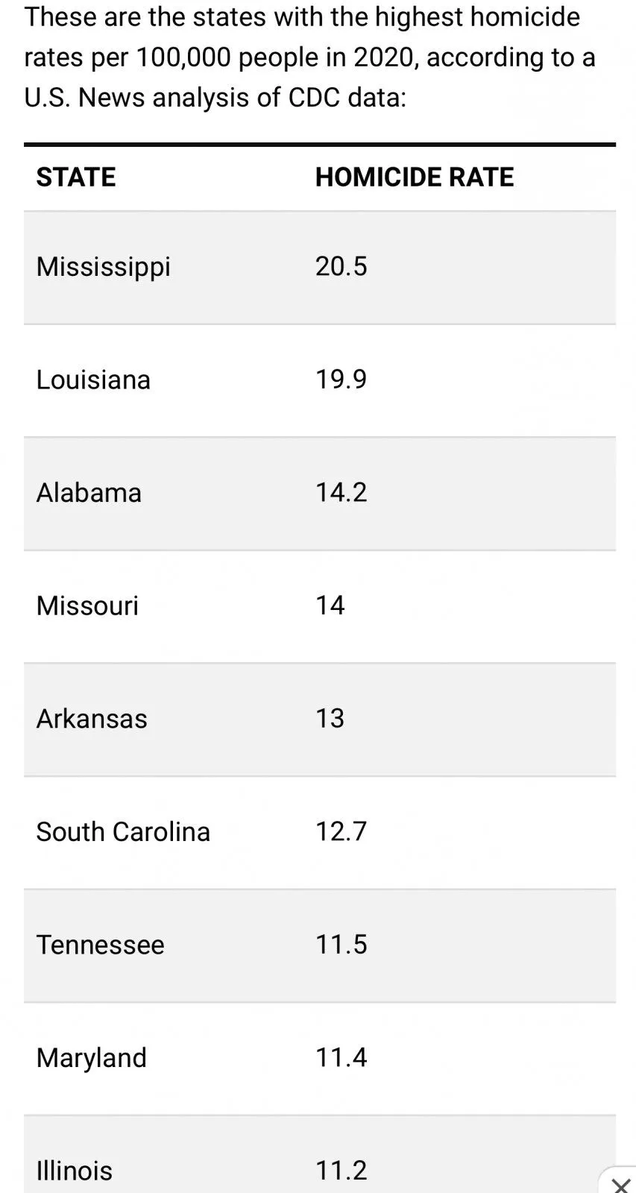This screenshot has height=1193, width=636.
Task: Close the overlay with the X button
Action: tap(620, 1183)
